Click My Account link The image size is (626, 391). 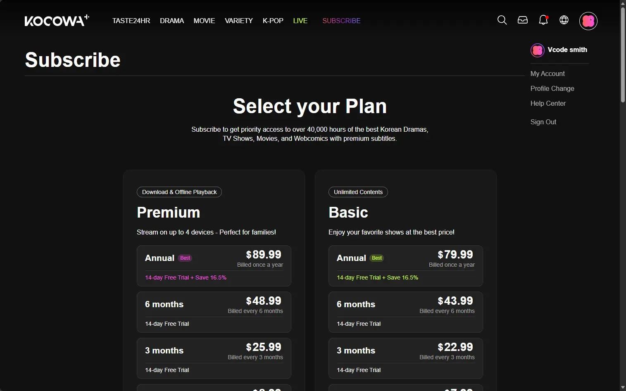(547, 73)
